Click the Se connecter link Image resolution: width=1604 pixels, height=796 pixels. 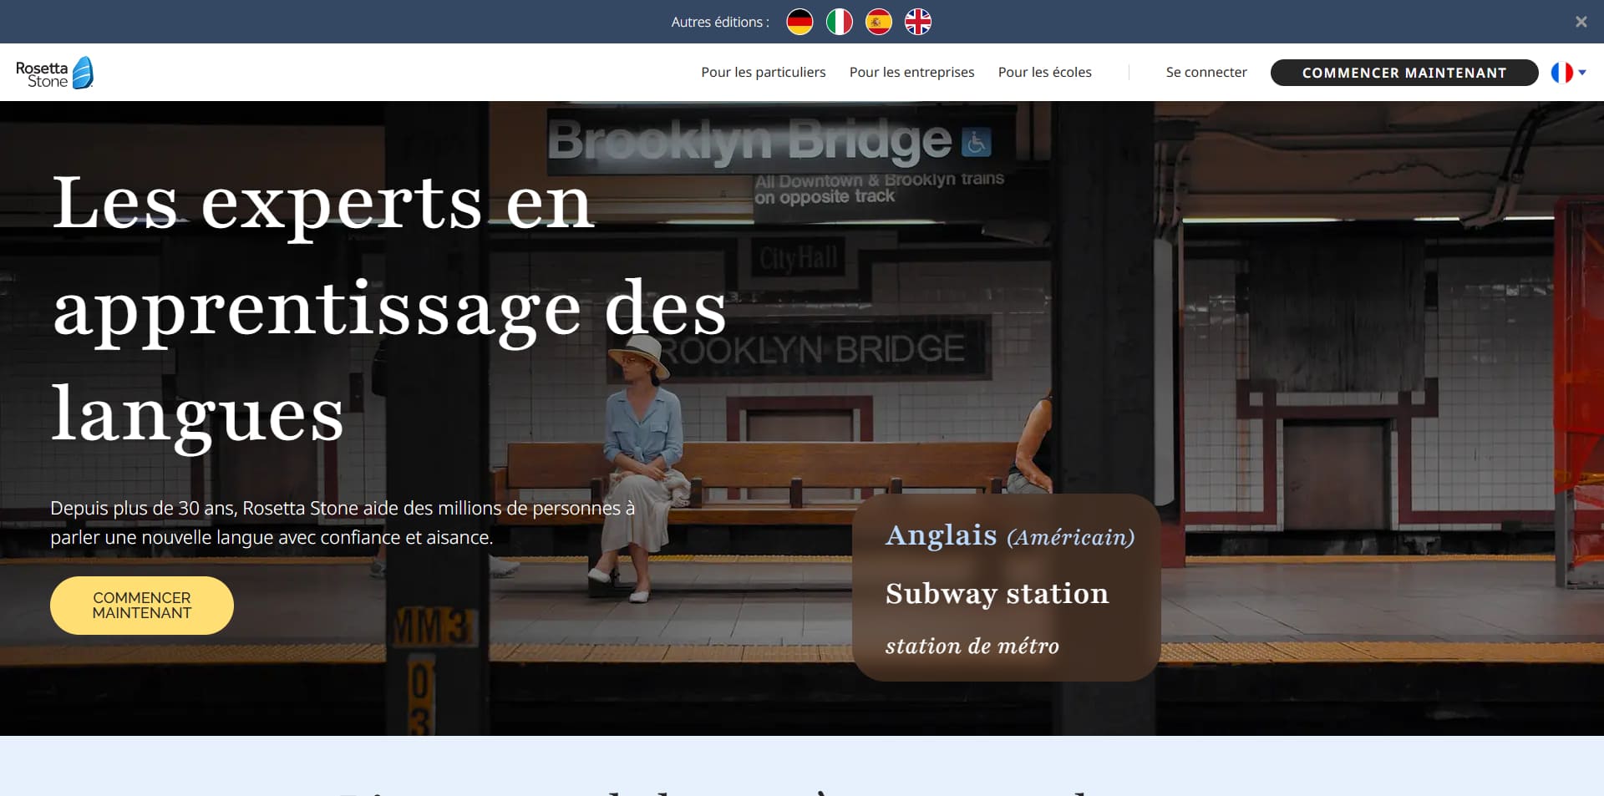pyautogui.click(x=1206, y=72)
